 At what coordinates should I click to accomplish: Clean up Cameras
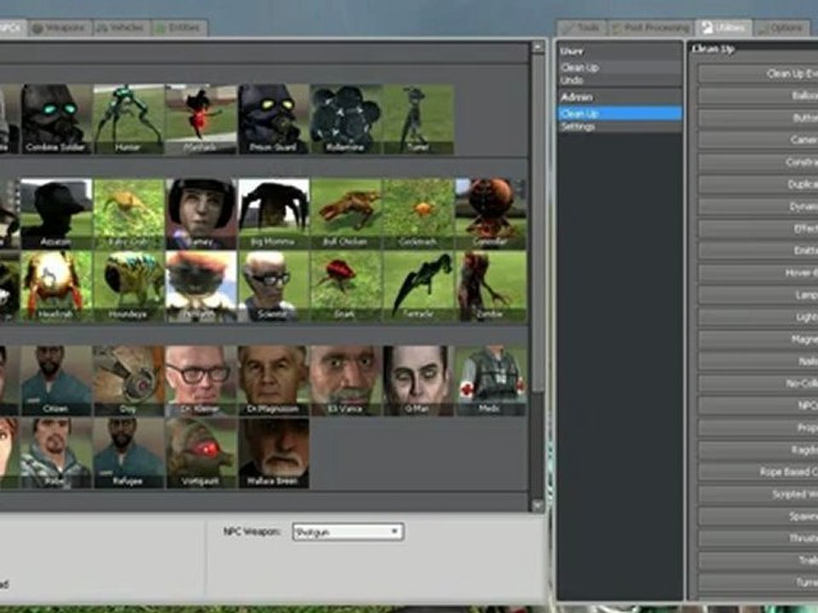click(x=758, y=140)
